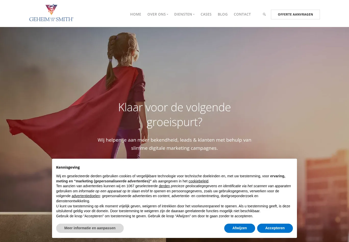
Task: Open the advertentiedoelen link
Action: [x=86, y=196]
